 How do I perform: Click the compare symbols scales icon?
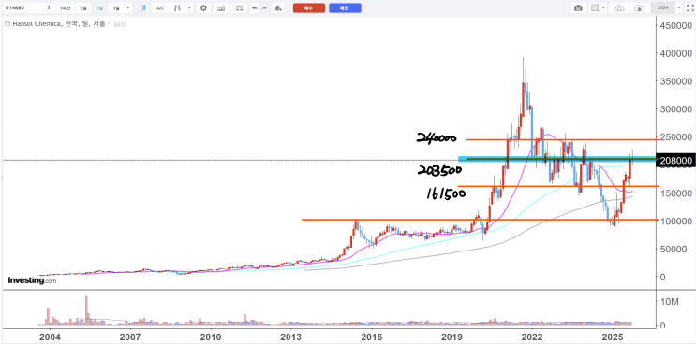(239, 8)
